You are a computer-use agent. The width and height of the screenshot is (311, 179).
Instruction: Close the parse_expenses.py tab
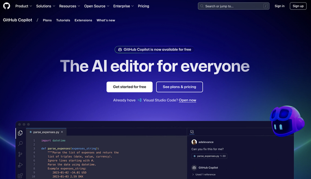point(62,132)
